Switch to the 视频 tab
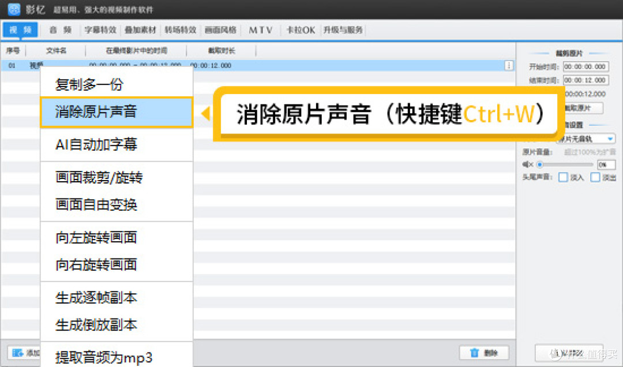Image resolution: width=623 pixels, height=367 pixels. (20, 30)
